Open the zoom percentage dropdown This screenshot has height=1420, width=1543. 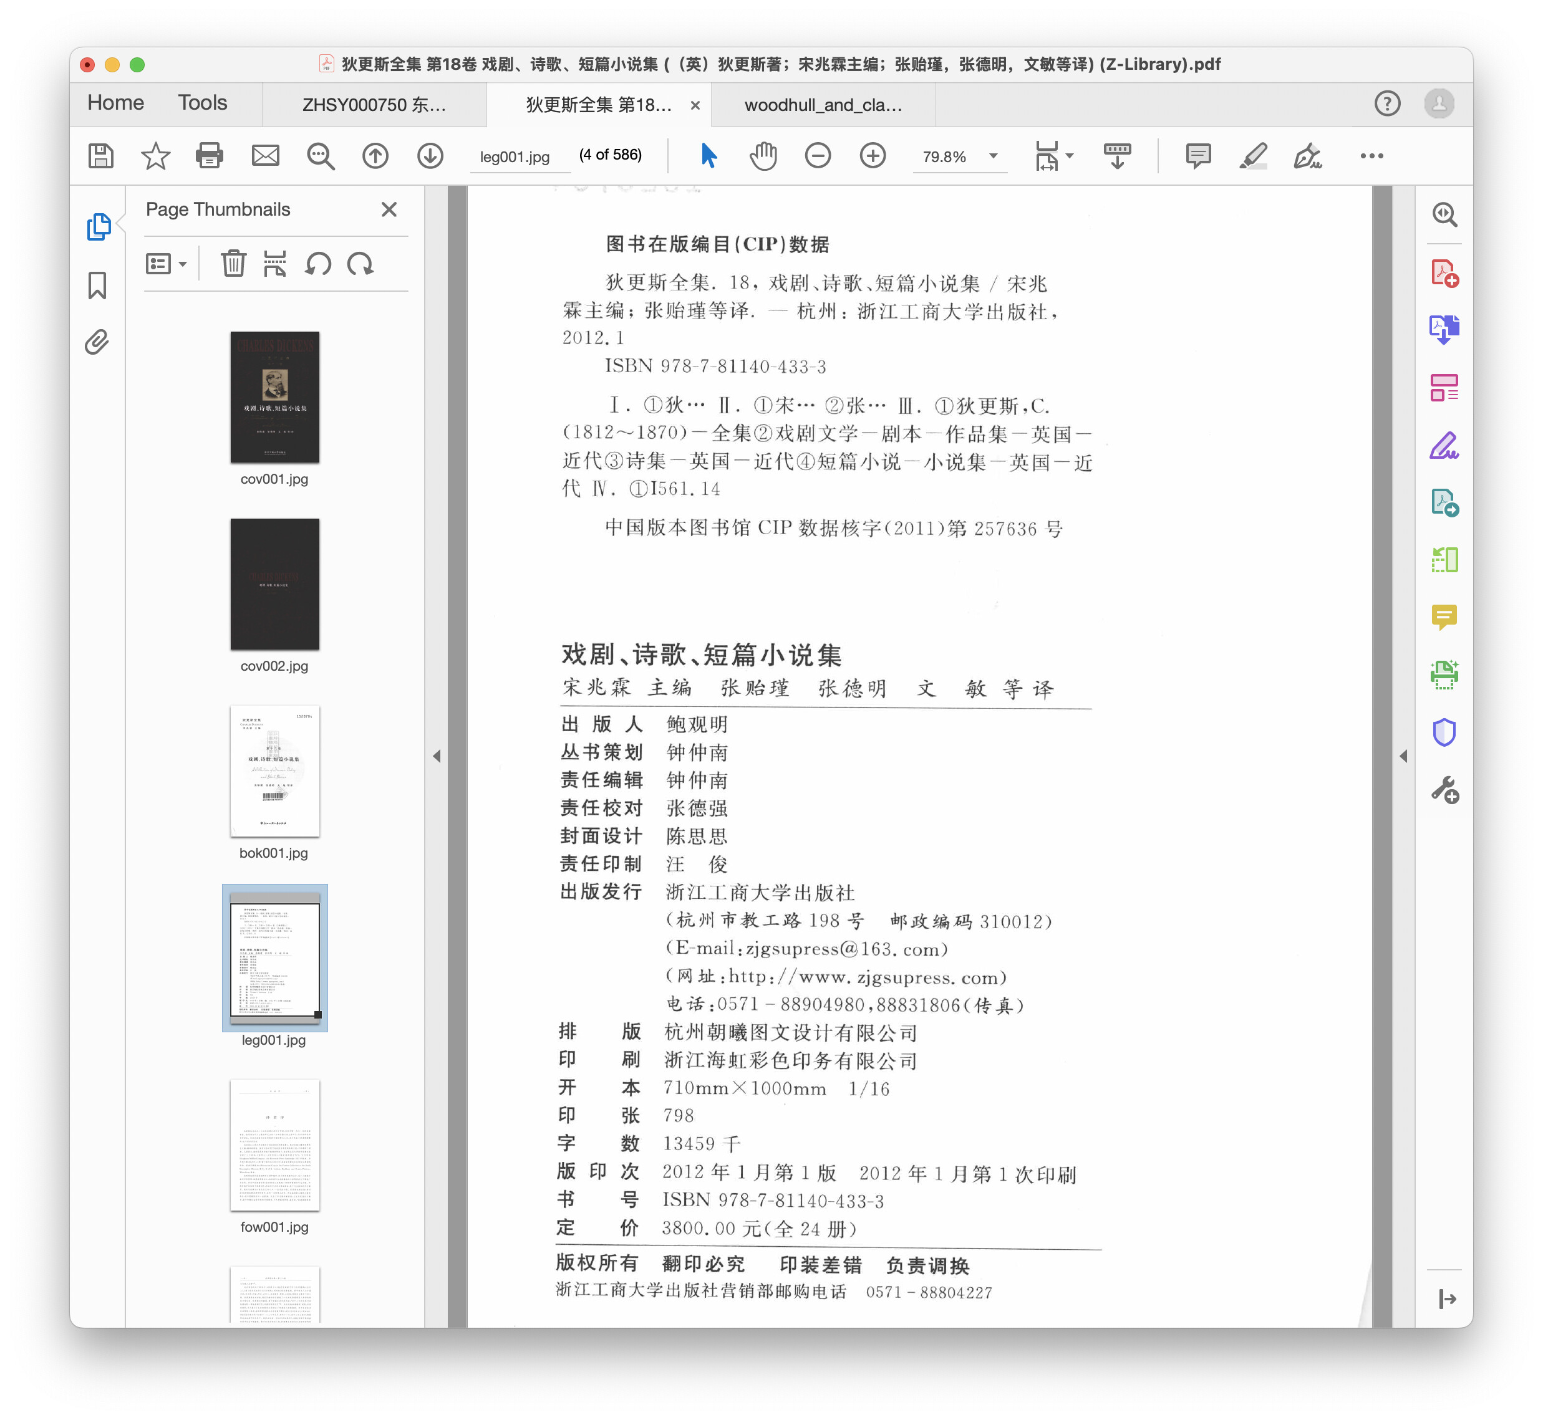pyautogui.click(x=994, y=156)
